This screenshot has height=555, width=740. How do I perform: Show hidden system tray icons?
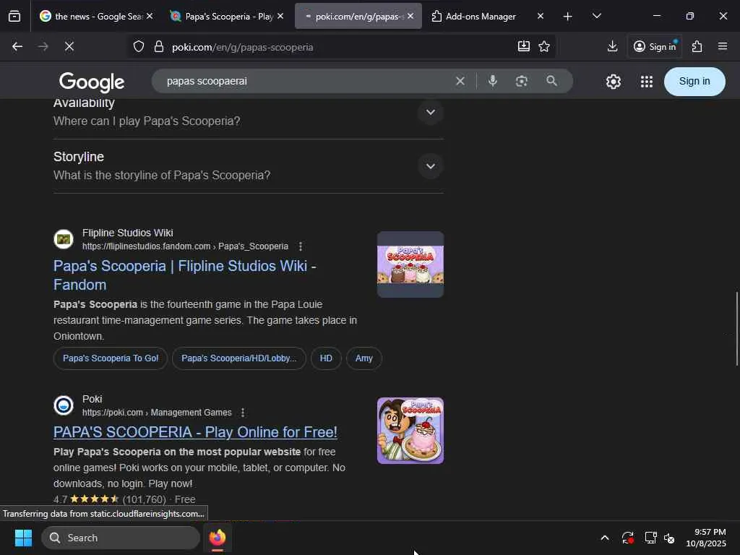tap(605, 538)
